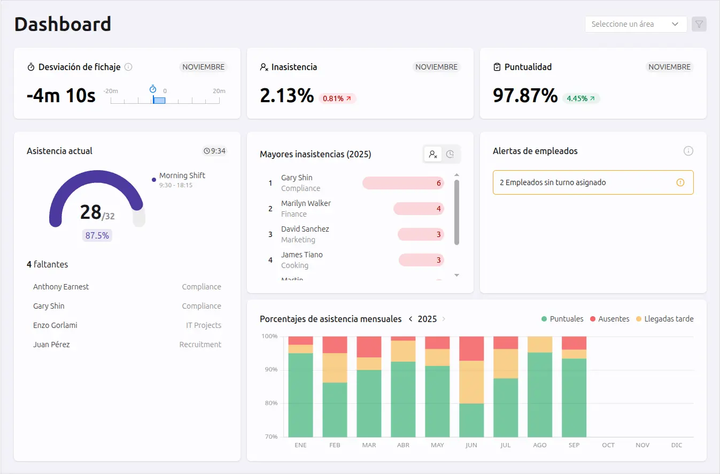The height and width of the screenshot is (474, 720).
Task: Click the clock icon showing 9:34
Action: point(206,151)
